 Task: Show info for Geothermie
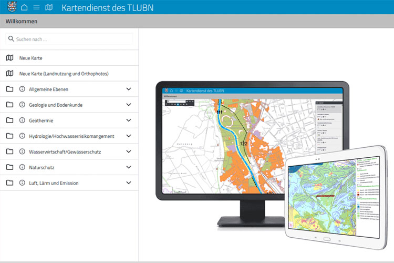coord(22,120)
